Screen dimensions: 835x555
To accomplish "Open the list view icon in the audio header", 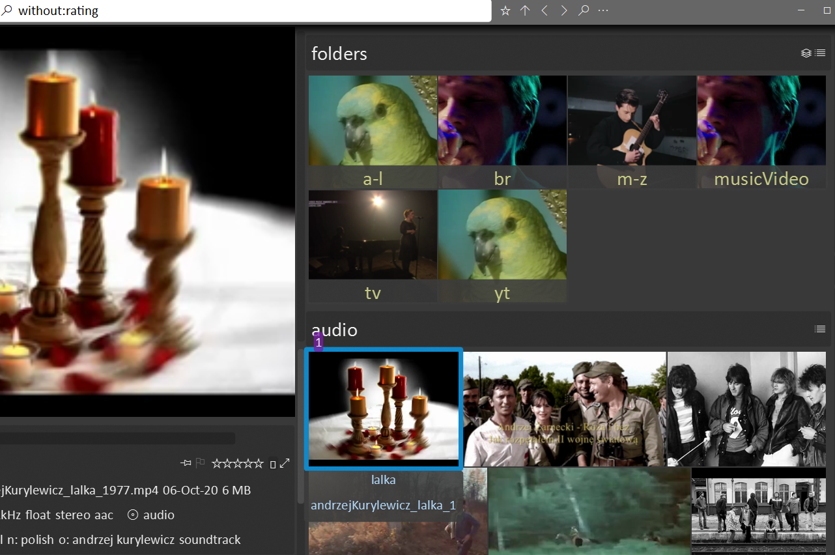I will [x=821, y=329].
